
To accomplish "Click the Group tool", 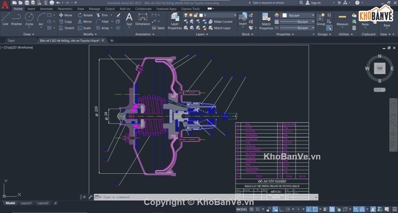I will click(321, 19).
